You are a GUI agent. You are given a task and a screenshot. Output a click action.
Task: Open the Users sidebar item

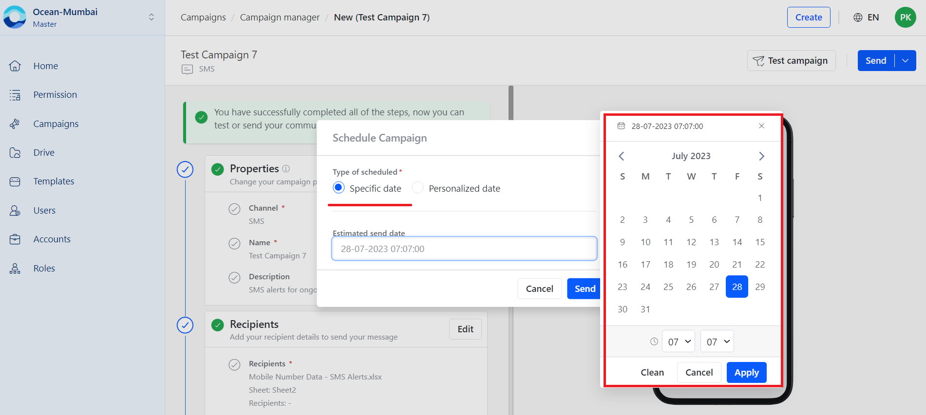[44, 211]
